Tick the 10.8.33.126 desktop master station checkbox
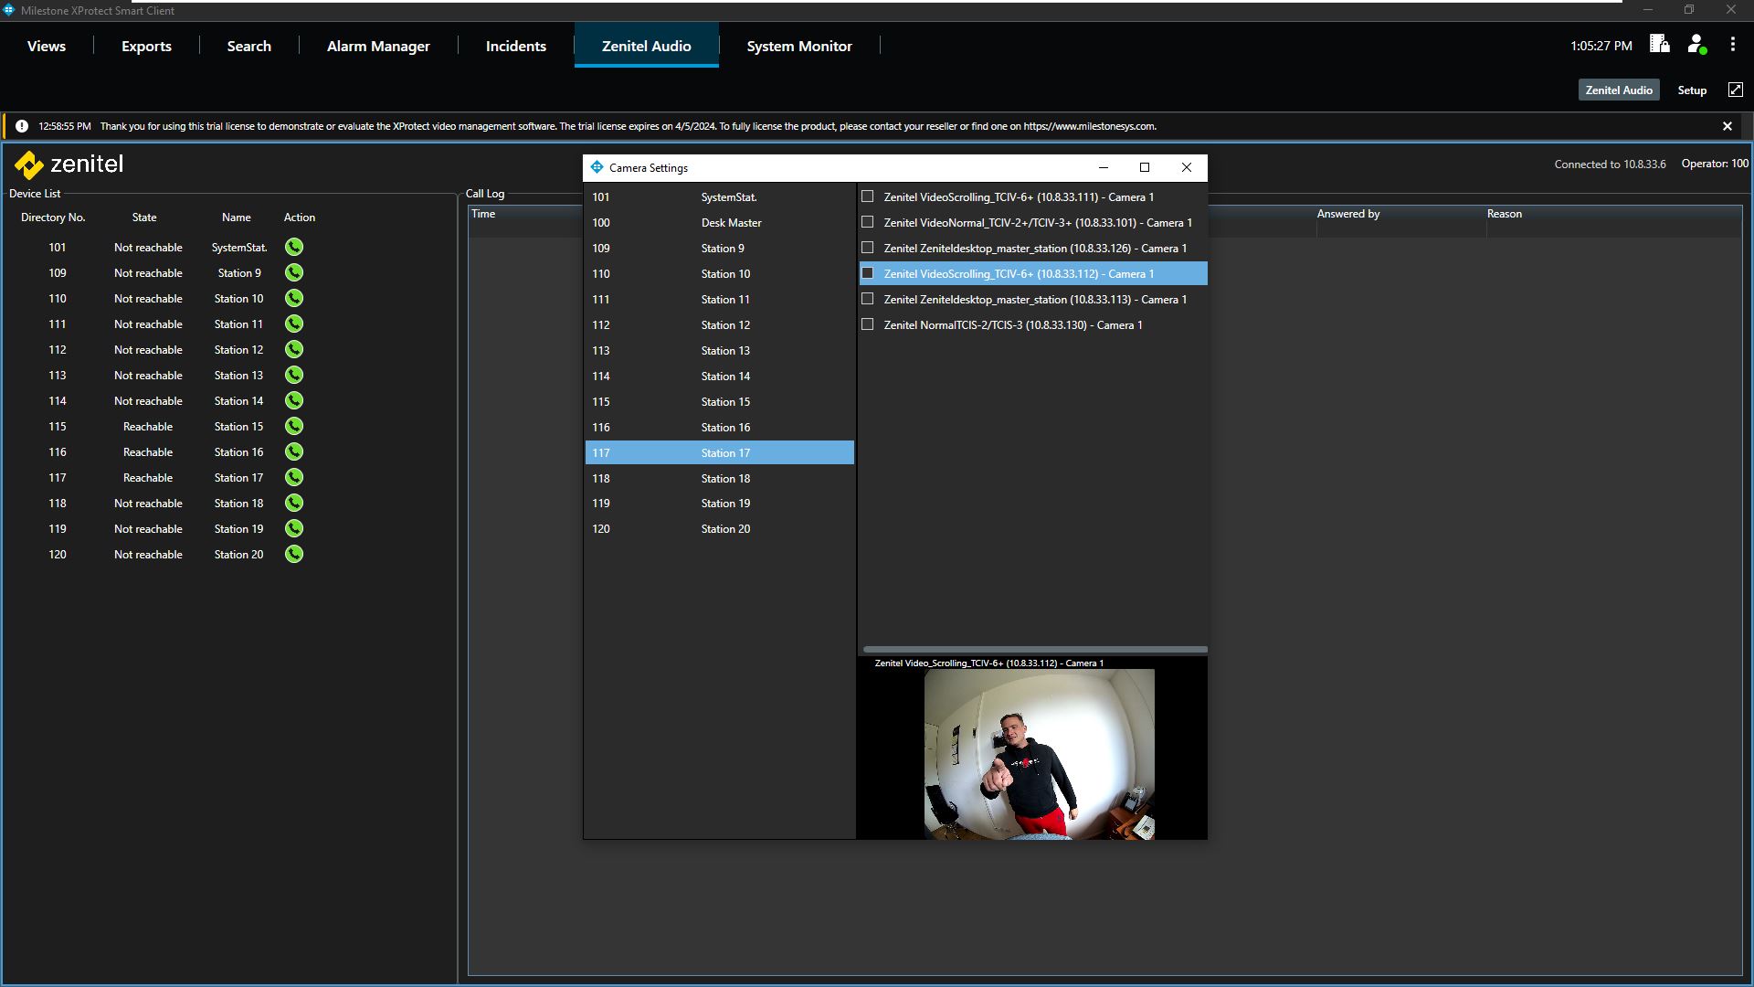Screen dimensions: 1754x987 (868, 248)
